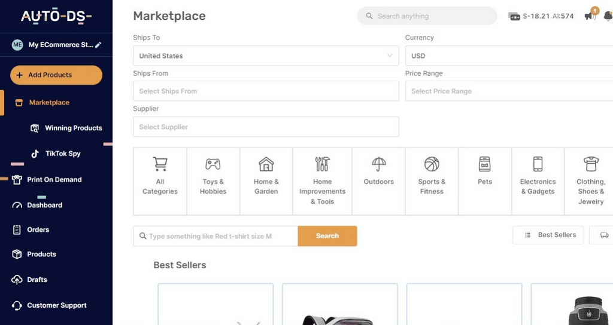
Task: Click the AI:574 credits text
Action: (x=563, y=16)
